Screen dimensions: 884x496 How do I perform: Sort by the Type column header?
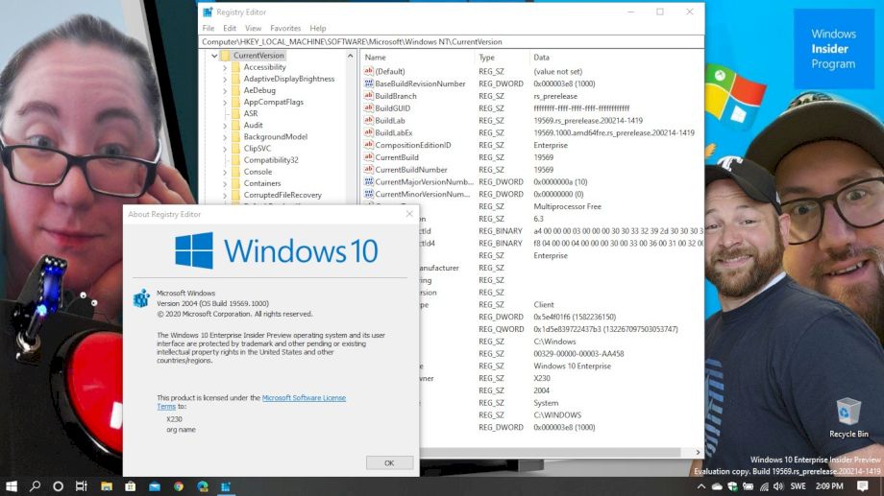[503, 58]
